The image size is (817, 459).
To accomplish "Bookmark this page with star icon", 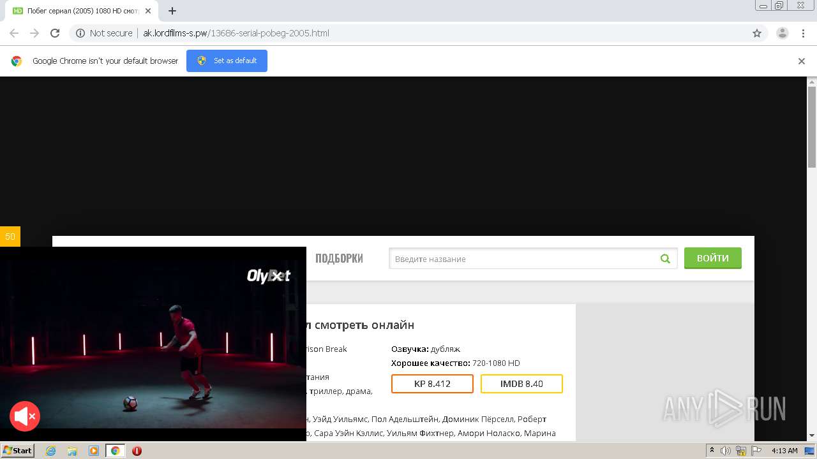I will (x=757, y=33).
